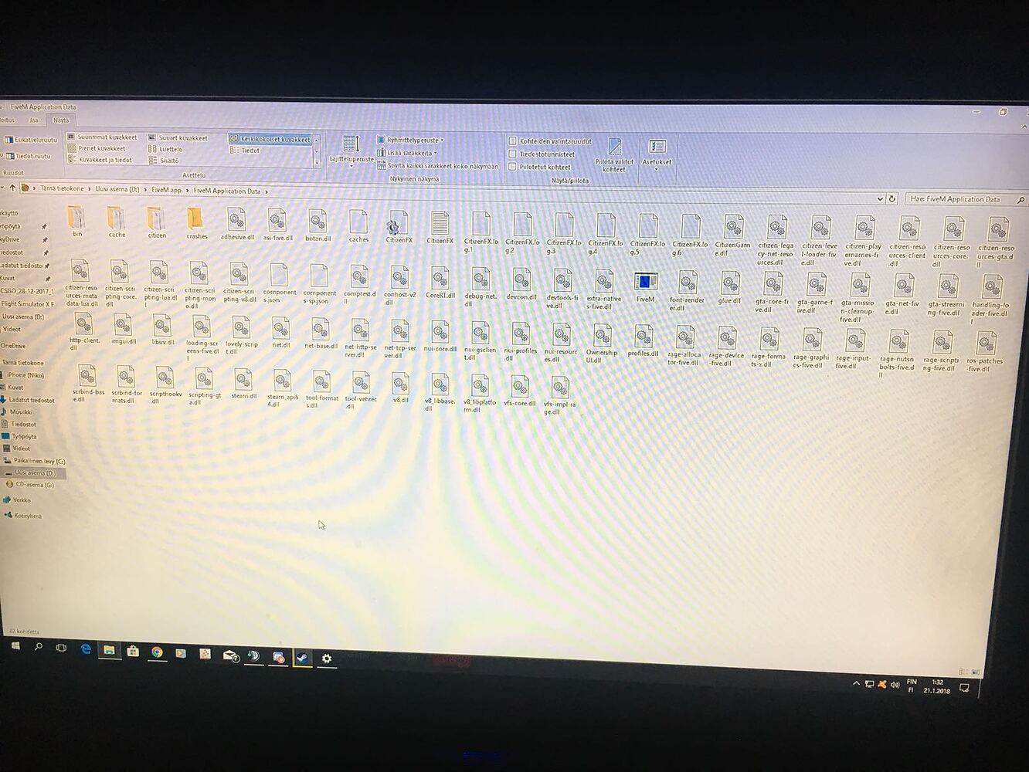Navigate to FiveM.app in breadcrumb
Screen dimensions: 1029x772
tap(166, 190)
